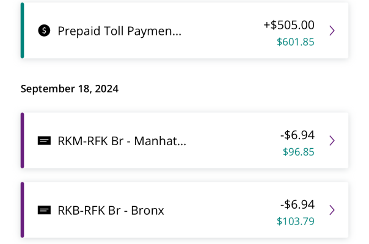Open RKM-RFK Br Manhattan details via chevron
Screen dimensions: 369x244
coord(332,140)
